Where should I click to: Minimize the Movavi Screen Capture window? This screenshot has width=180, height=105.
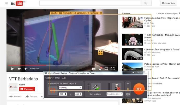point(133,72)
